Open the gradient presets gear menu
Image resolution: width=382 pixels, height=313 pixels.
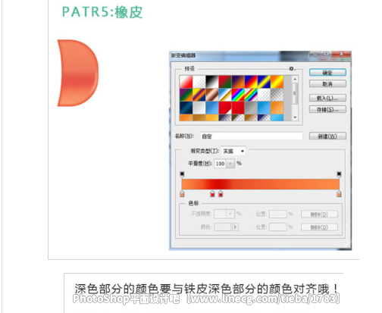[x=291, y=69]
